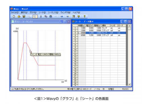This screenshot has height=106, width=142.
Task: Open the ファイル menu
Action: 14,12
